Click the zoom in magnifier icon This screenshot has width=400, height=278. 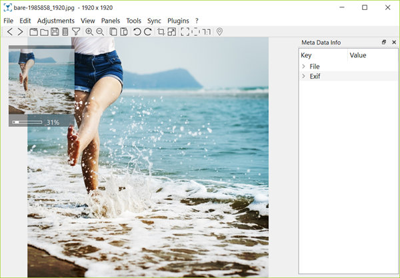pos(89,32)
